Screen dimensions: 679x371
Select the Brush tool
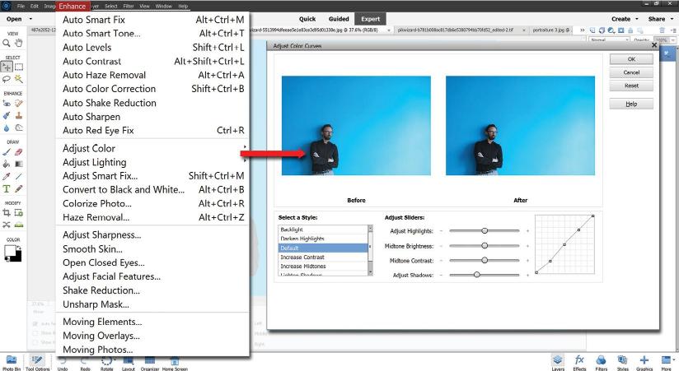tap(6, 151)
